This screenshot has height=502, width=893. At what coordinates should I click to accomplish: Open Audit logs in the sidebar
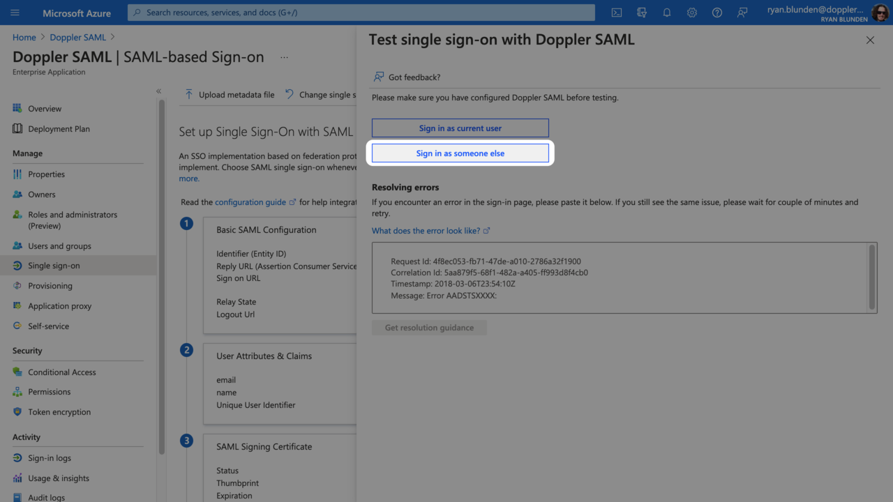click(47, 498)
